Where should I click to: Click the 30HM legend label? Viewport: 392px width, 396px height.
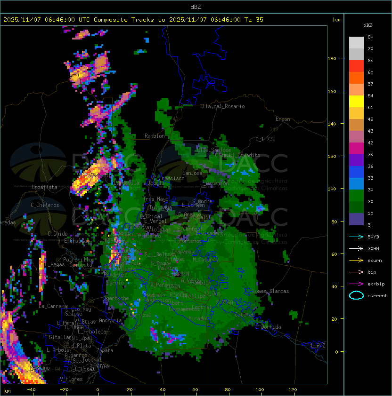373,248
